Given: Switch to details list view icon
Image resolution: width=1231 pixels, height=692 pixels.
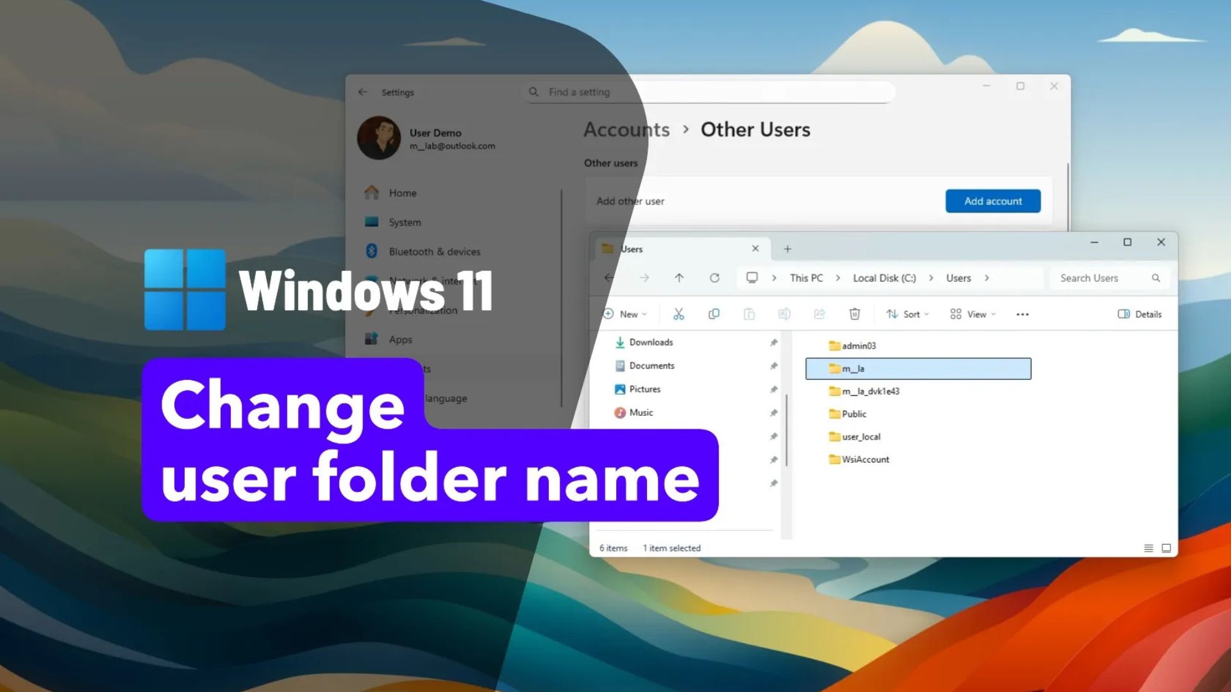Looking at the screenshot, I should coord(1148,548).
